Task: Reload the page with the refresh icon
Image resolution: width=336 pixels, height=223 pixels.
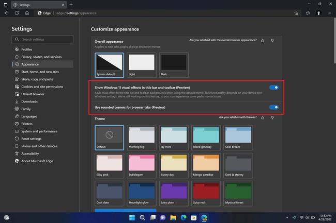Action: (x=17, y=13)
